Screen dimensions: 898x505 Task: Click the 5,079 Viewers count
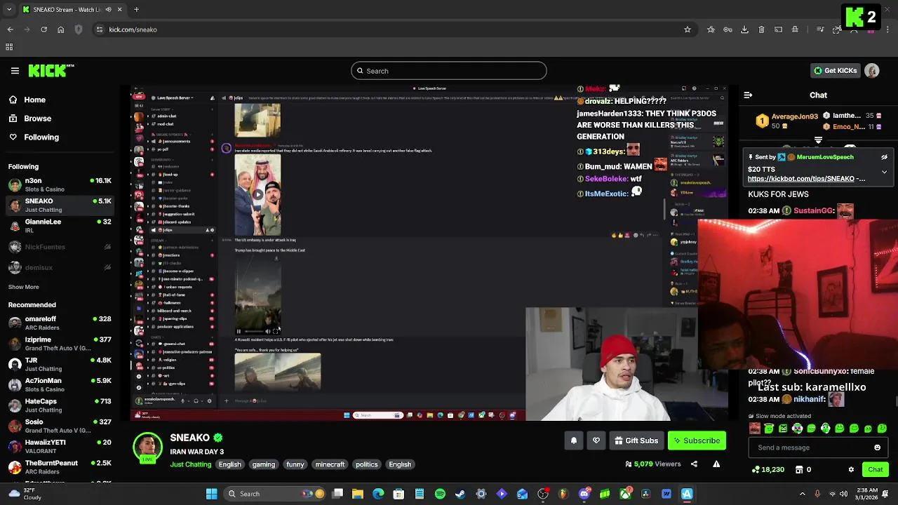(x=653, y=464)
